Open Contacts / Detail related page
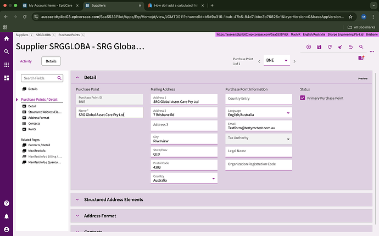 [39, 145]
